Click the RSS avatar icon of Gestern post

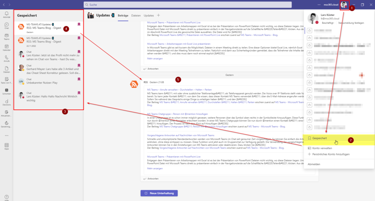134,84
